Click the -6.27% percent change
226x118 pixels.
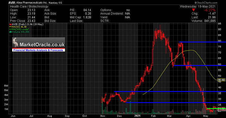210,10
